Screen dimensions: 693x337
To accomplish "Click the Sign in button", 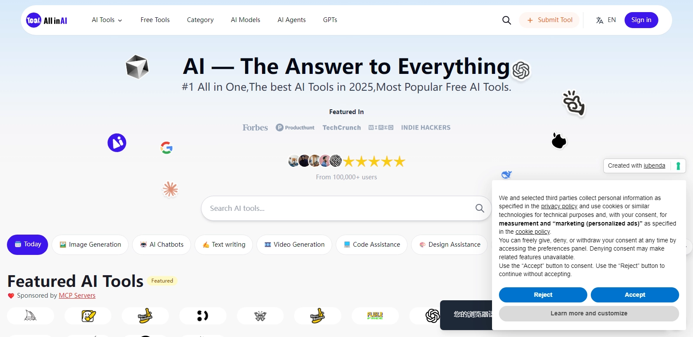I will 641,20.
